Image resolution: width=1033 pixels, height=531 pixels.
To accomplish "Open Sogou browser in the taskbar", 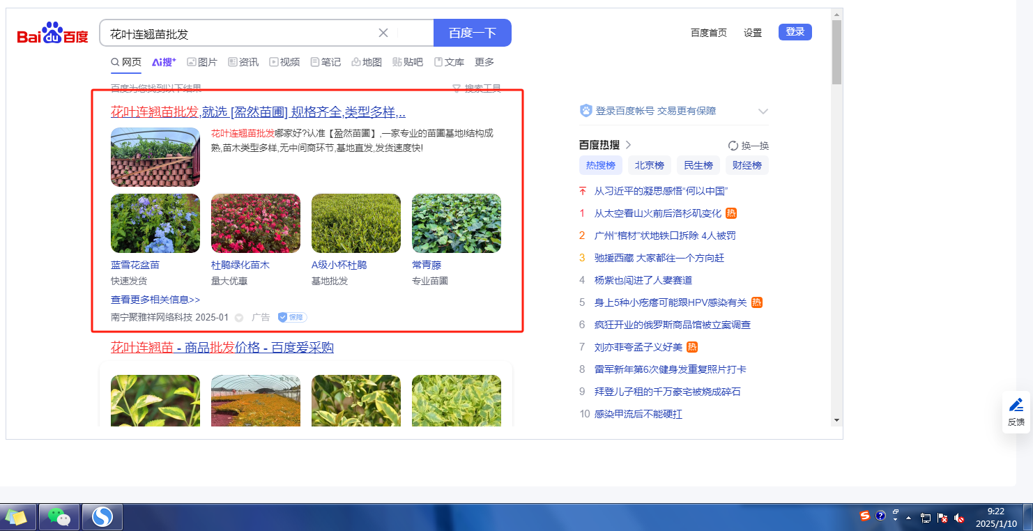I will [x=102, y=517].
